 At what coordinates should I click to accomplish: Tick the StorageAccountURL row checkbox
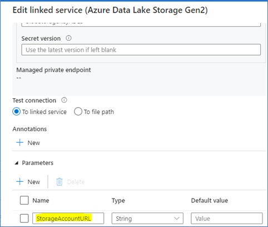pyautogui.click(x=24, y=218)
